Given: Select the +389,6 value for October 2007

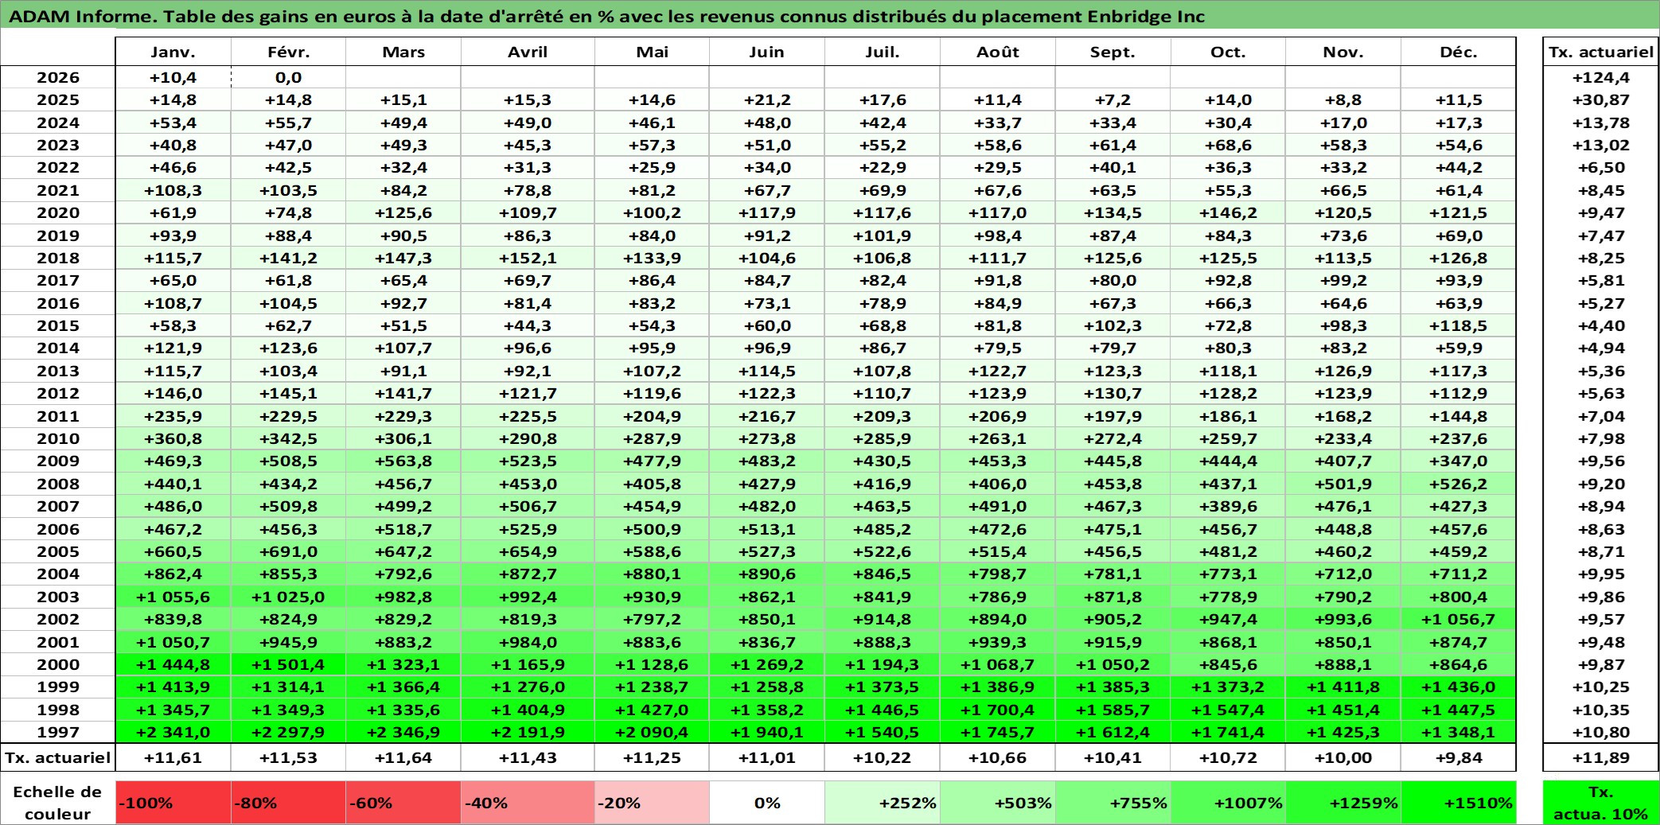Looking at the screenshot, I should pos(1228,506).
